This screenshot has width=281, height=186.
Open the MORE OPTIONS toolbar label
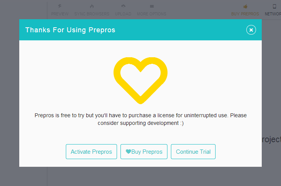pos(152,14)
